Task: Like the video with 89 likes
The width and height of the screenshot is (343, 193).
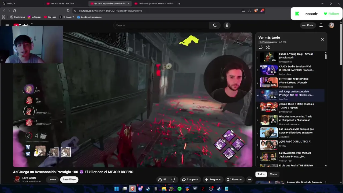Action: coord(162,180)
